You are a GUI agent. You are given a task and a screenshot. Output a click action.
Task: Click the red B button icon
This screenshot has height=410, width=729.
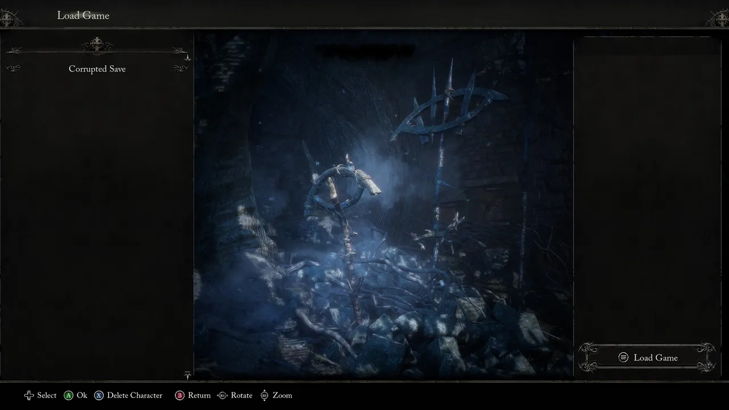pos(179,395)
